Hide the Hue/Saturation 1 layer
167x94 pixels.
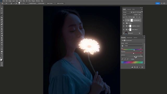124,20
